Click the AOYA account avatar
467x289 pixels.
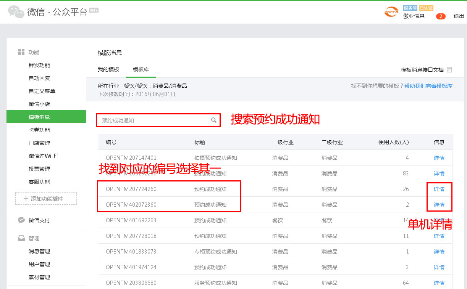[x=391, y=12]
